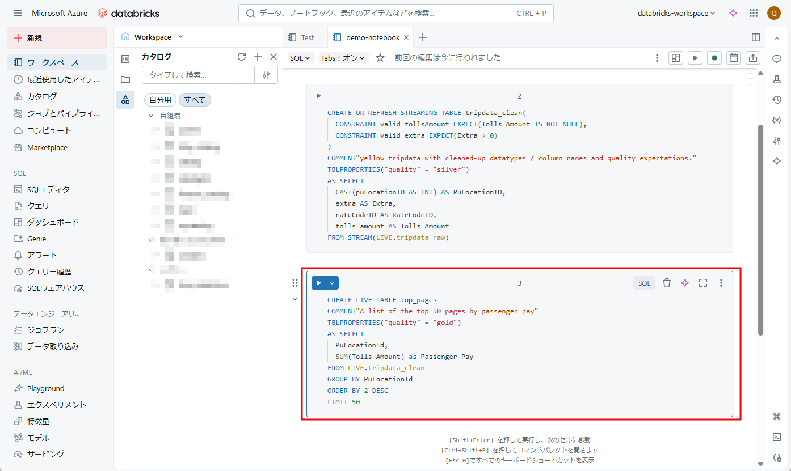This screenshot has height=471, width=791.
Task: Select the すべて filter chip
Action: pos(195,100)
